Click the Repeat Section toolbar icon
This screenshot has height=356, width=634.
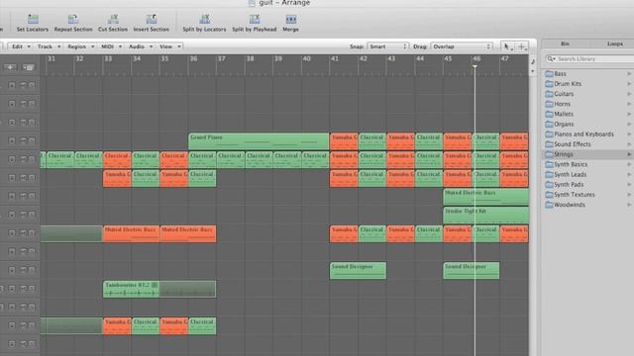pos(73,19)
